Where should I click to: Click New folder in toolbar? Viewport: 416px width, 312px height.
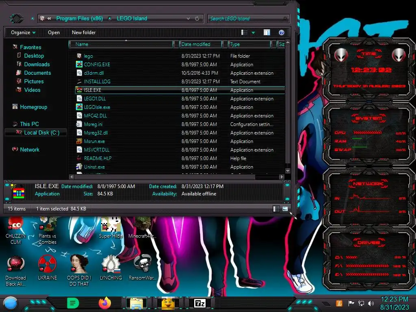click(84, 32)
